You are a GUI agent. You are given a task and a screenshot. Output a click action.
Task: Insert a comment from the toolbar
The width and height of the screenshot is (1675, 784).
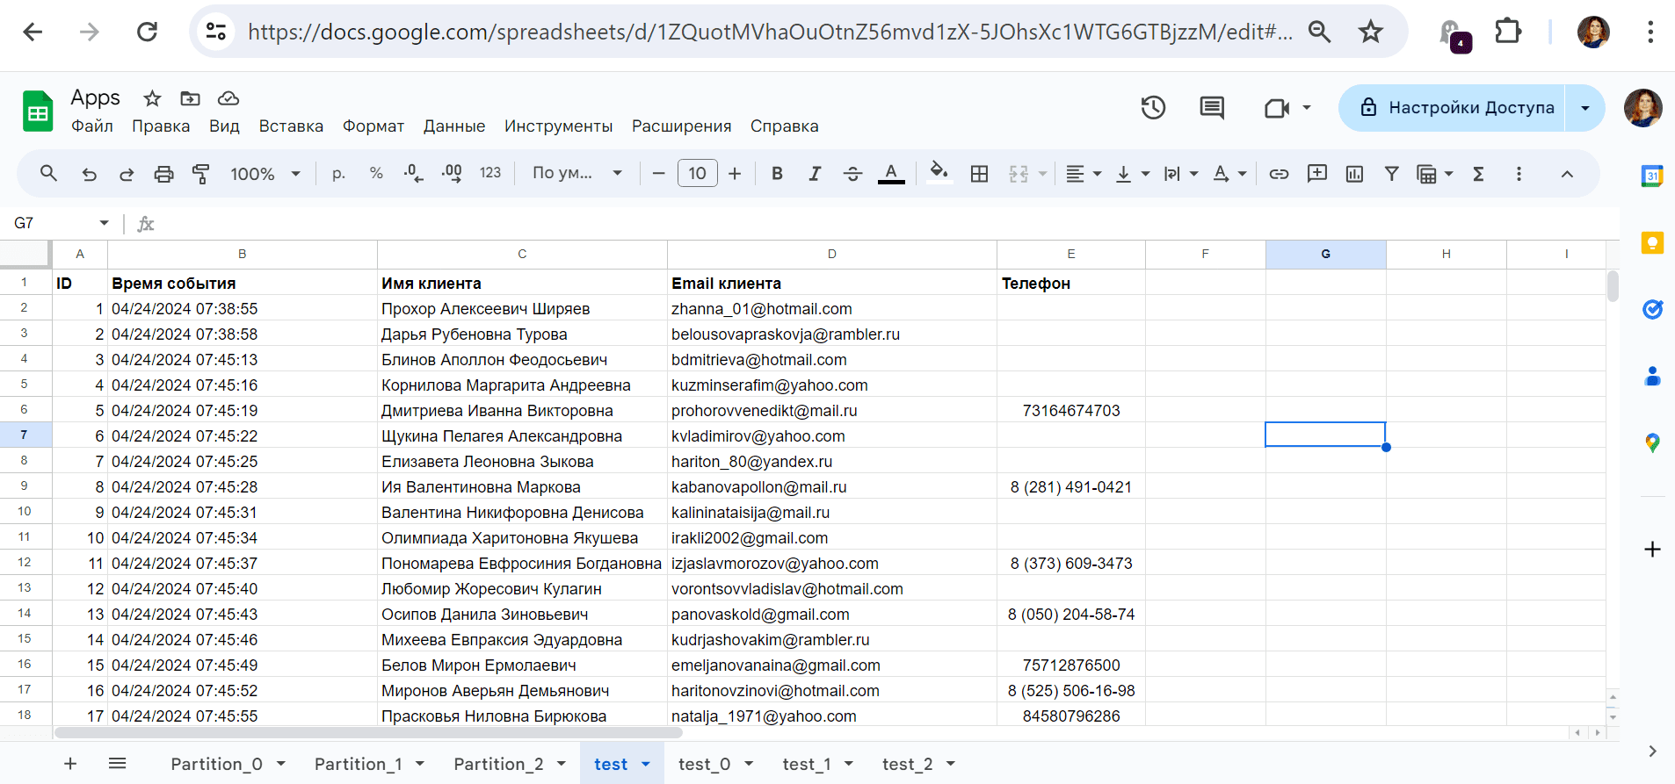pyautogui.click(x=1316, y=174)
